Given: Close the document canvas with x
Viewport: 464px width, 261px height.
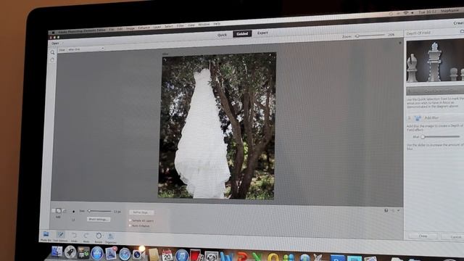Looking at the screenshot, I should click(400, 43).
